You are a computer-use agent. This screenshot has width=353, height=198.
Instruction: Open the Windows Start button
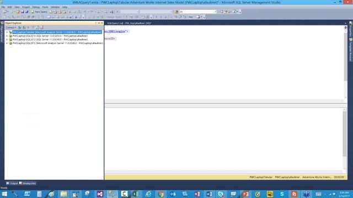tap(4, 194)
